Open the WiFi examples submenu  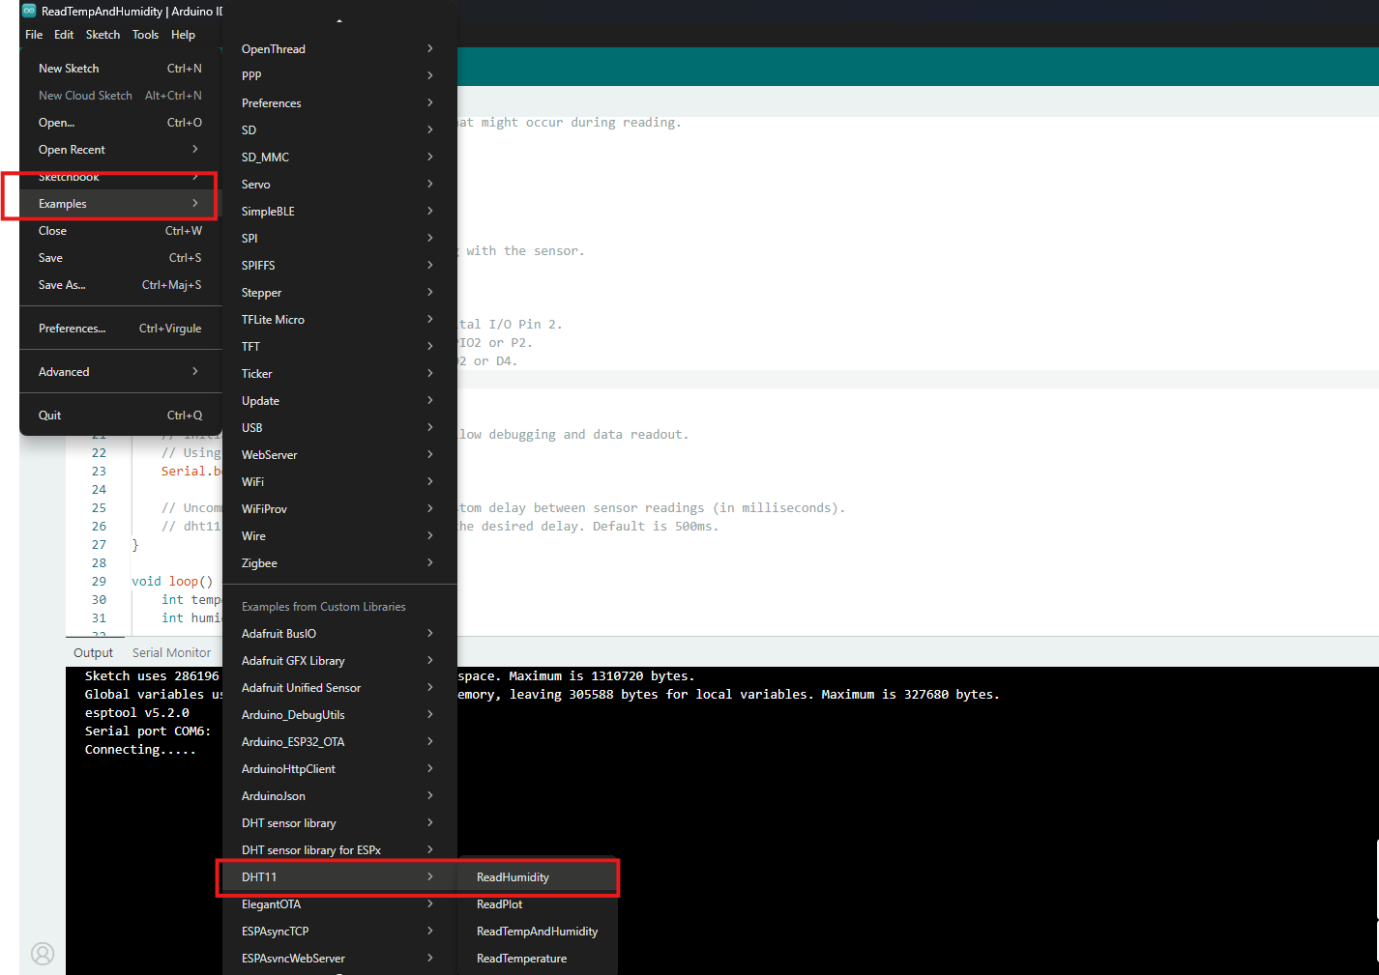pyautogui.click(x=339, y=482)
